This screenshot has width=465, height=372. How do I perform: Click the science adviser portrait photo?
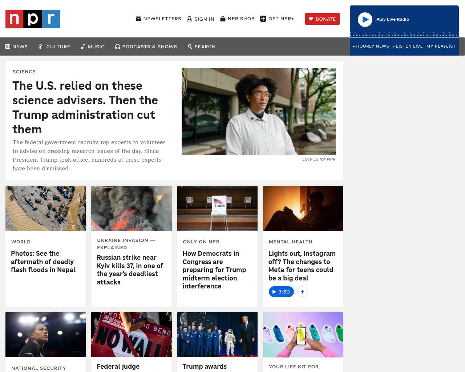coord(259,112)
